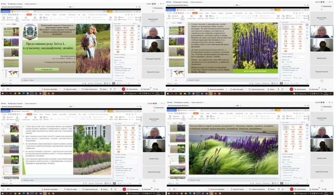Click the Paste icon in the ribbon of the title-slide screenshot

coord(4,18)
